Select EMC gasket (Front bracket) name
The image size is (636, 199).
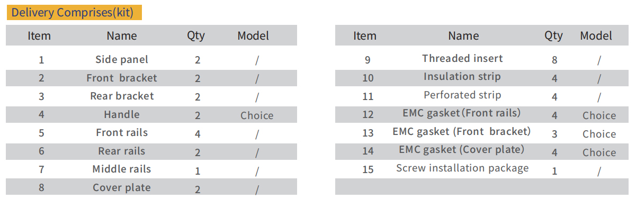click(462, 131)
